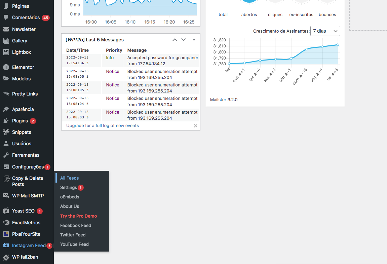Dismiss the upgrade notice with the X
387x264 pixels.
coord(196,126)
